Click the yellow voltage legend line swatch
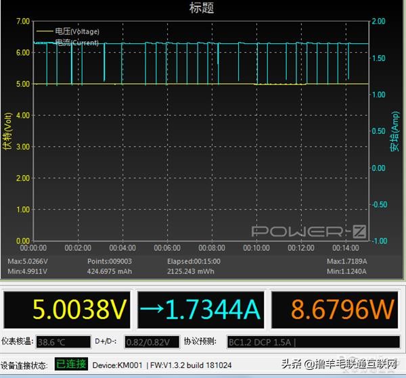 tap(44, 31)
